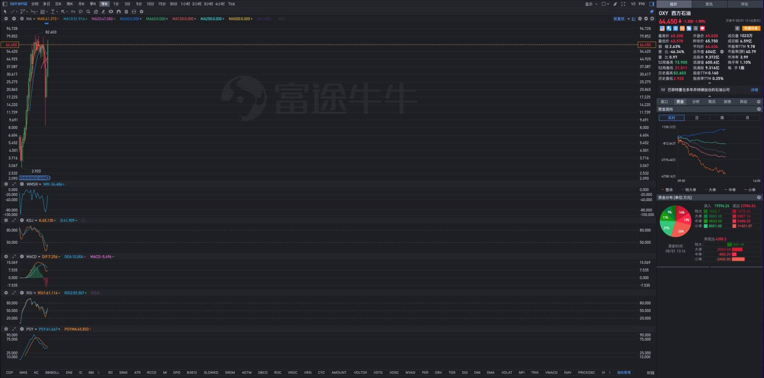Open RSI indicator settings gear

6,293
